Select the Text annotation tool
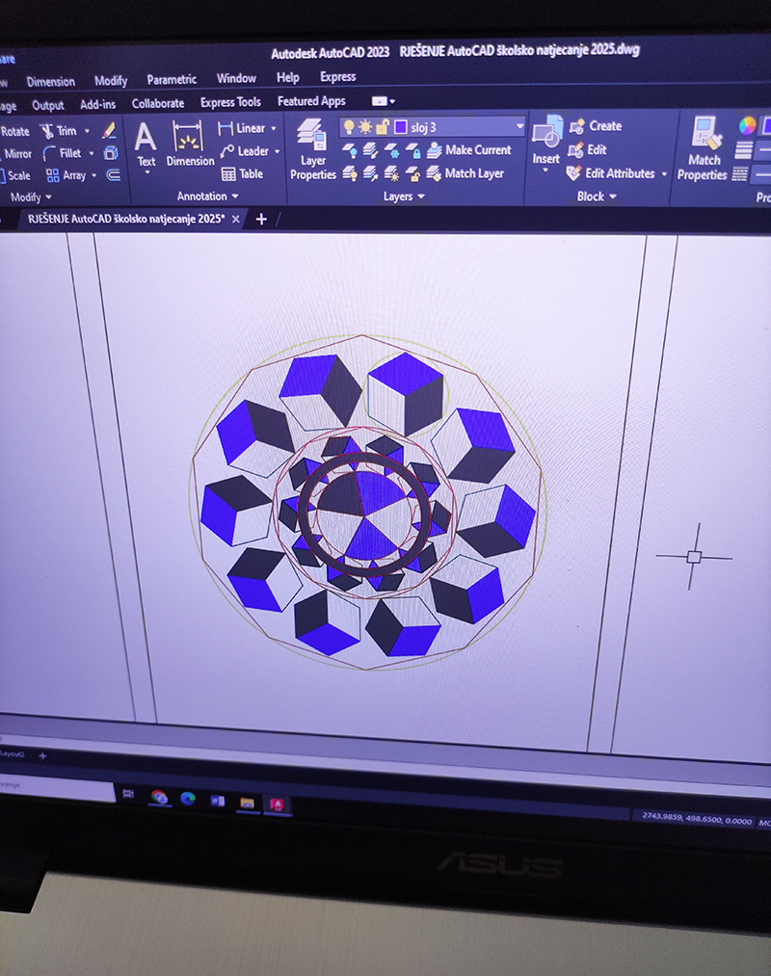Image resolution: width=771 pixels, height=976 pixels. (x=146, y=143)
